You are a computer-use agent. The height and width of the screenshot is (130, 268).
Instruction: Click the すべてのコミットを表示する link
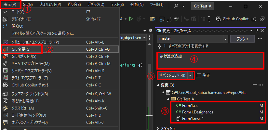click(x=188, y=46)
